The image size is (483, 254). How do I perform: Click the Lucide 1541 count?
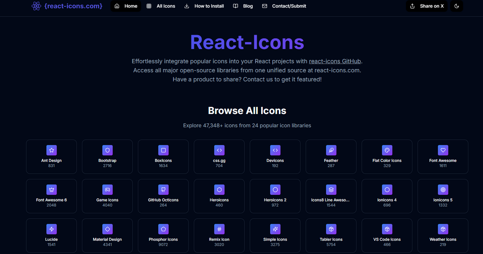coord(51,245)
